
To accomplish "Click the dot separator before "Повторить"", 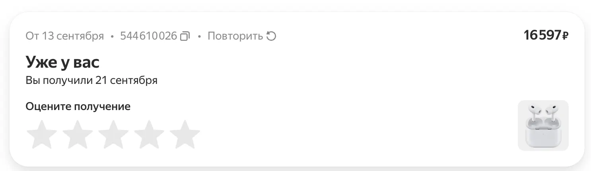I will click(199, 37).
